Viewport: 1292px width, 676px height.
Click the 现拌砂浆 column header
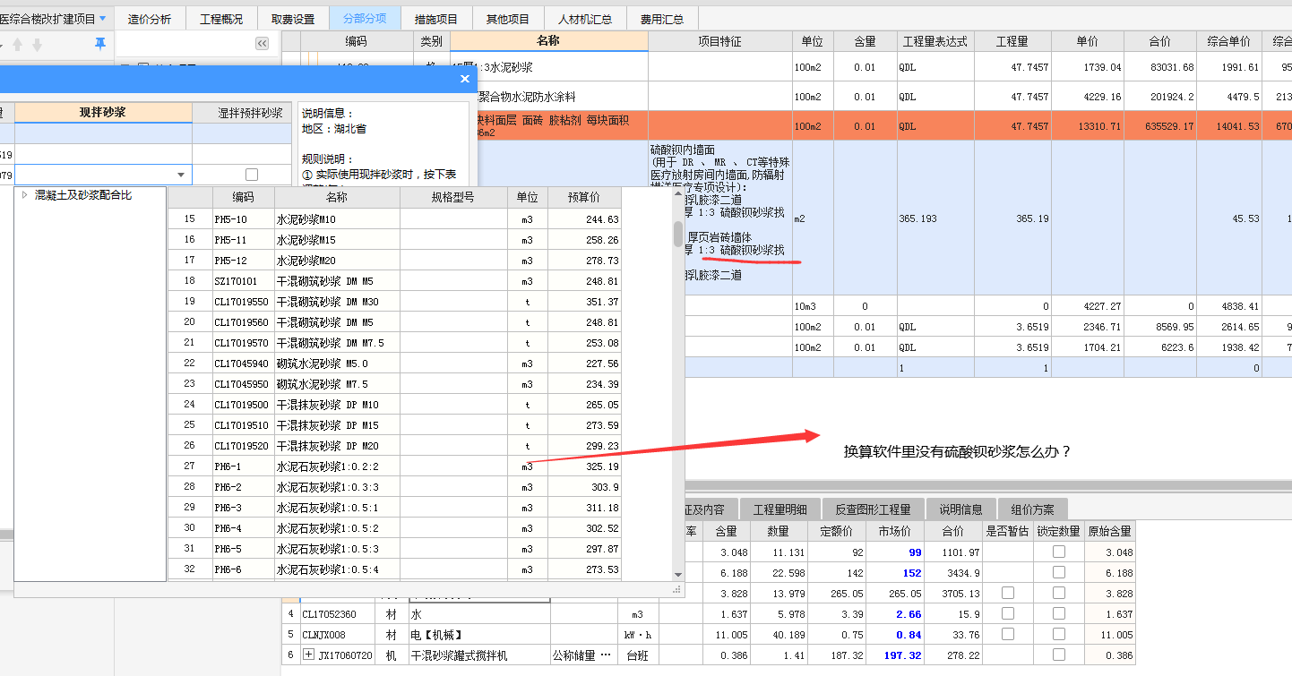103,113
